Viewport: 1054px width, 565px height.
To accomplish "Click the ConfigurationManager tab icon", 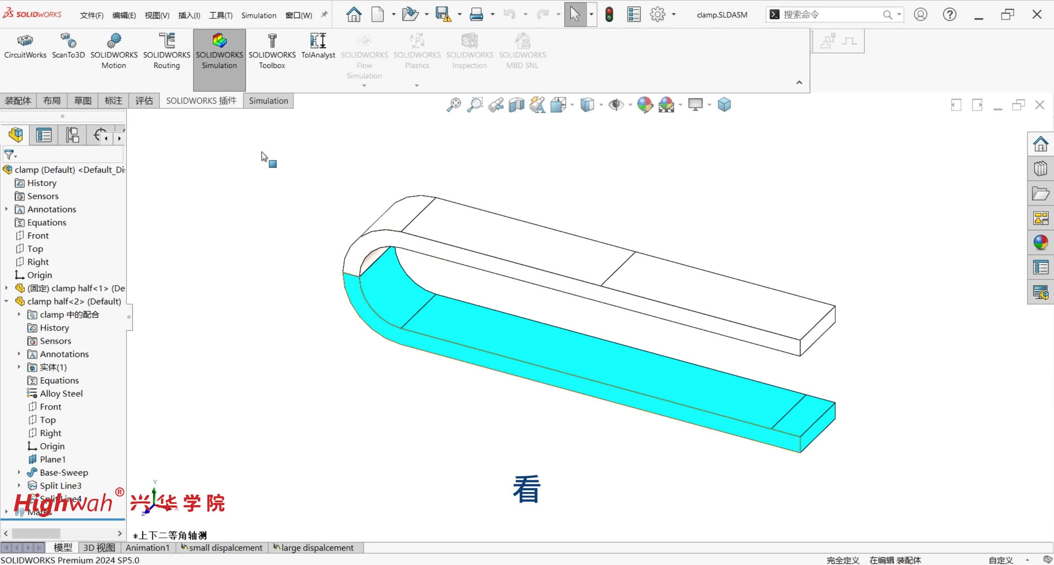I will point(72,135).
